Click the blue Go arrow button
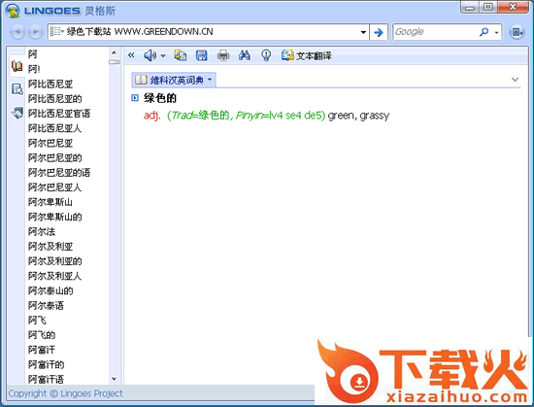 tap(379, 32)
